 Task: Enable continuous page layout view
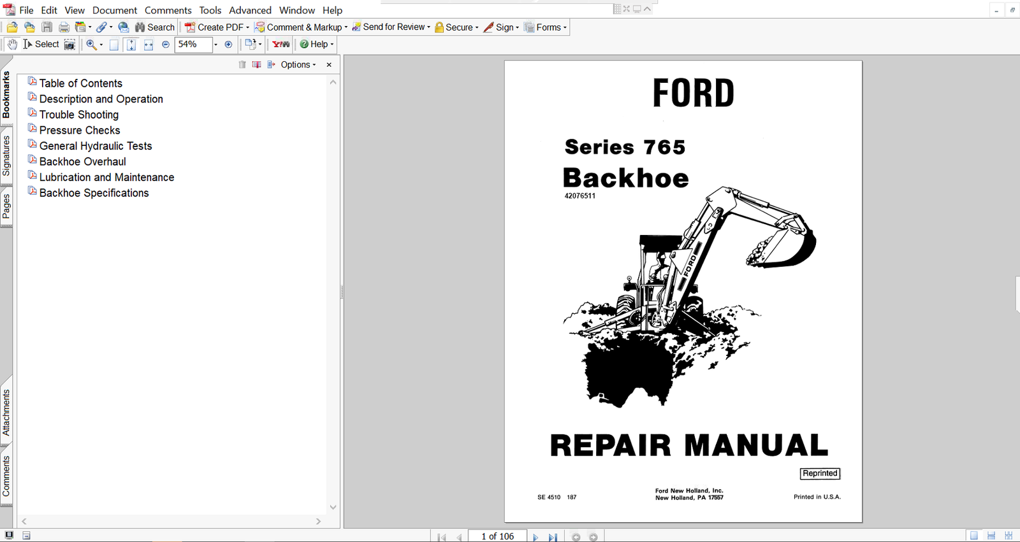tap(991, 536)
